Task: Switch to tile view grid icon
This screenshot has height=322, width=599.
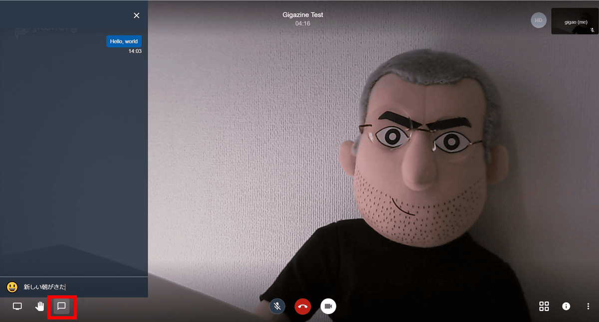Action: (x=544, y=306)
